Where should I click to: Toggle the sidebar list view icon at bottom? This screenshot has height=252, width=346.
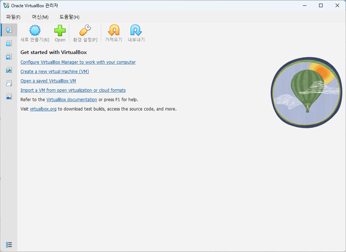tap(9, 245)
